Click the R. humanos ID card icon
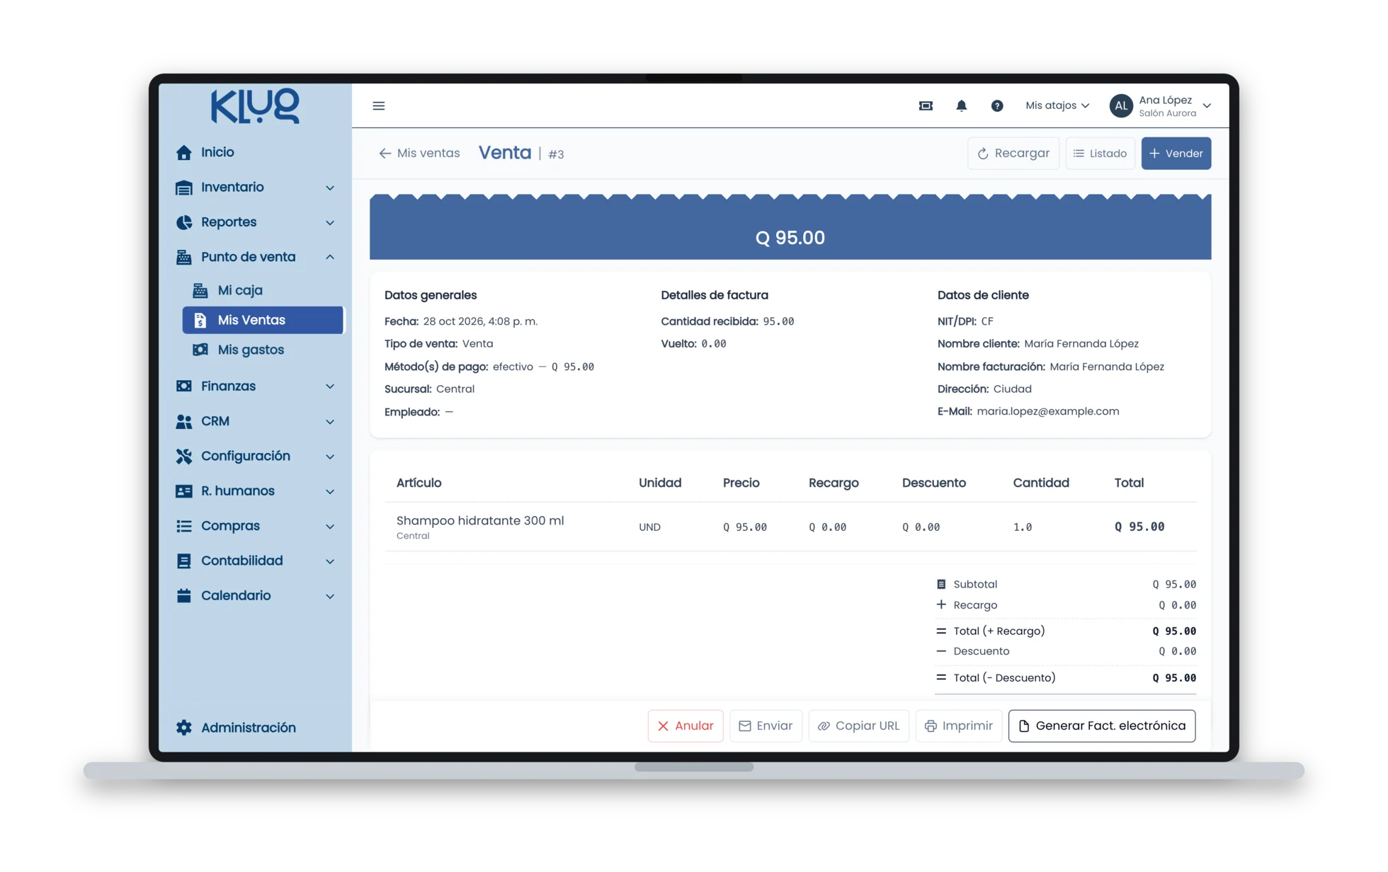Screen dimensions: 1388x872 pos(184,490)
